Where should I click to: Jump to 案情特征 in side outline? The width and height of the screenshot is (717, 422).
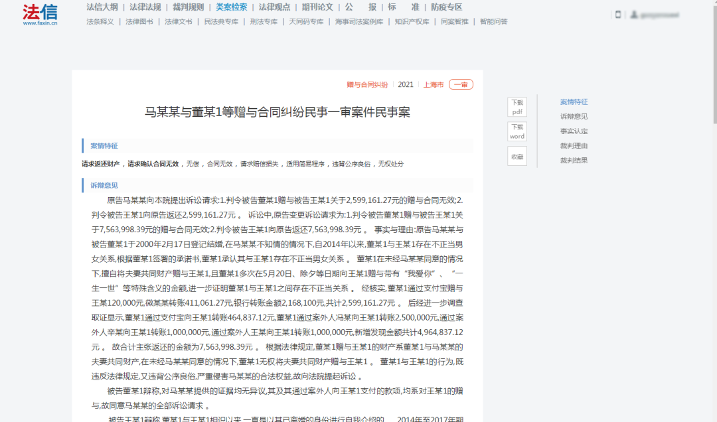pos(574,102)
